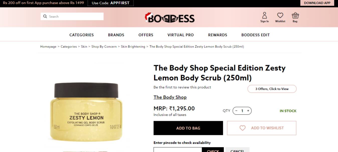Open the Categories menu
338x152 pixels.
click(x=81, y=35)
